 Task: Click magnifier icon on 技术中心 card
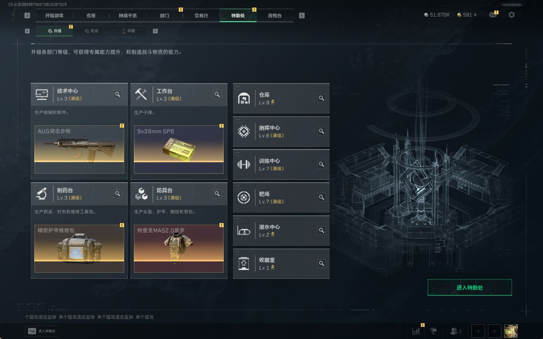pyautogui.click(x=118, y=95)
